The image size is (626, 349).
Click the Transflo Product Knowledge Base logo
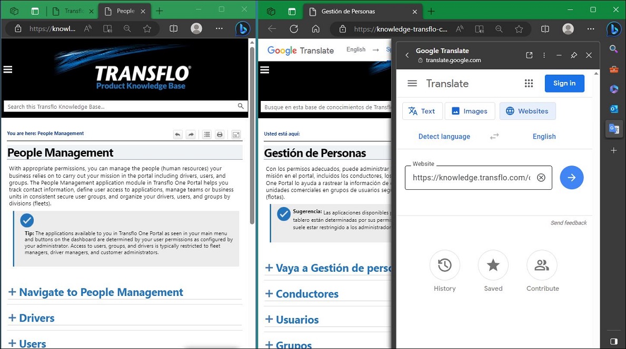(x=124, y=68)
